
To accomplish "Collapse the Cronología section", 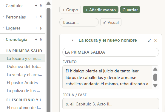I will coord(3,39).
